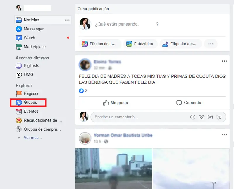Open OMG shortcut
The width and height of the screenshot is (234, 189).
[x=28, y=74]
